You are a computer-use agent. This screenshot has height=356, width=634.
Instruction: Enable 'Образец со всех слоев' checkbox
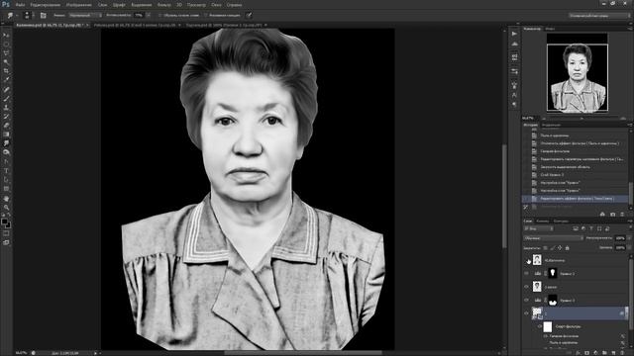[160, 16]
